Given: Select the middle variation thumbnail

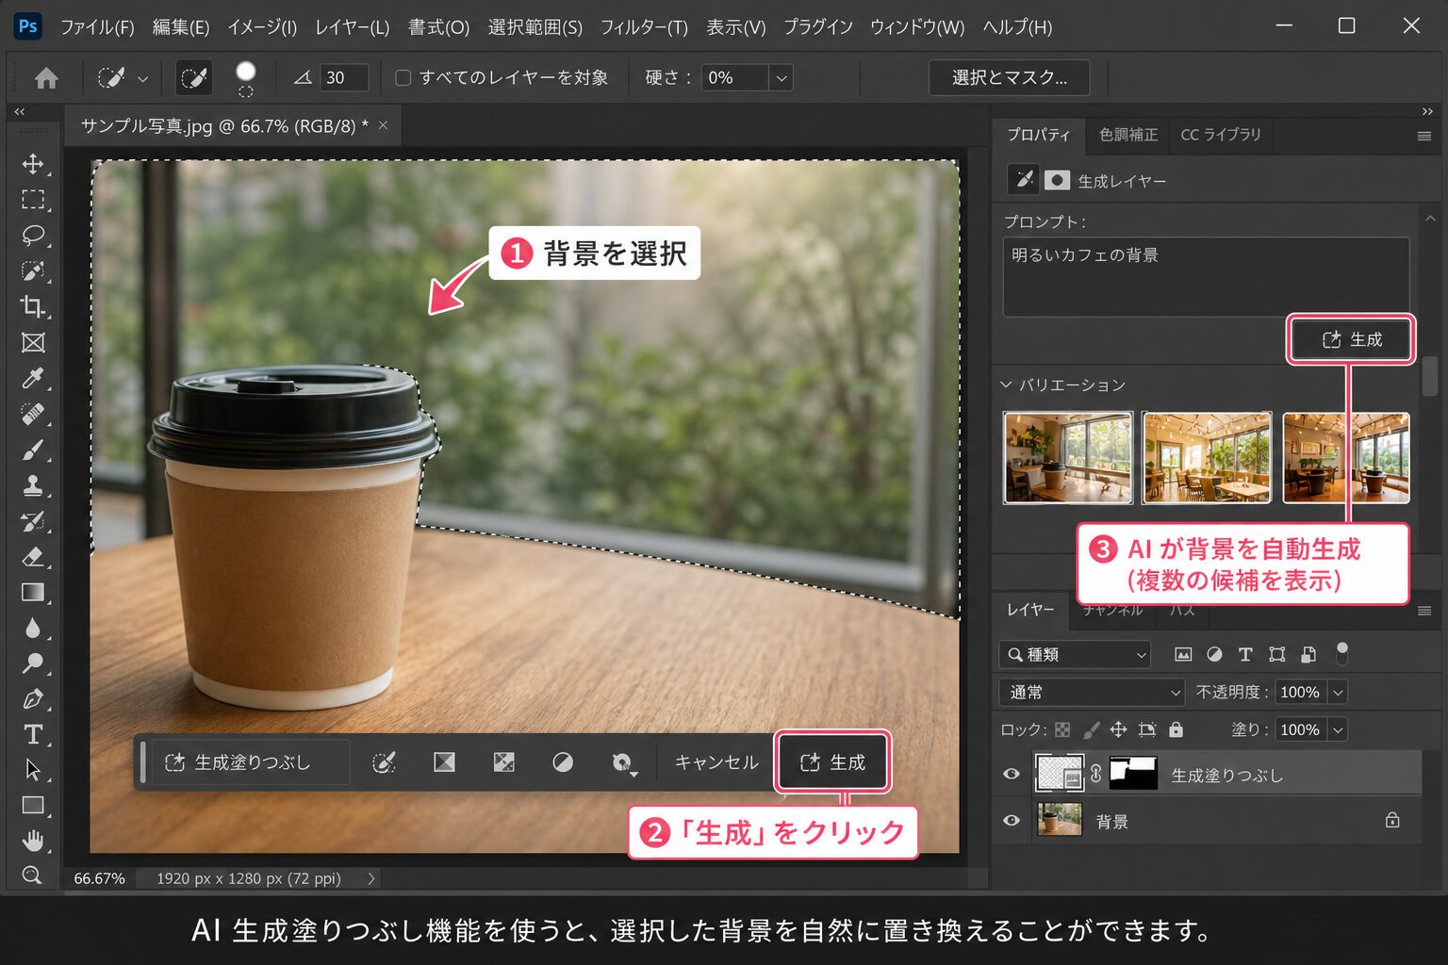Looking at the screenshot, I should pyautogui.click(x=1207, y=457).
